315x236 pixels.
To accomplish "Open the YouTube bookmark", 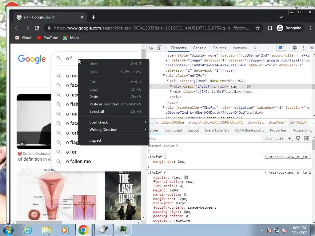I will (x=47, y=38).
